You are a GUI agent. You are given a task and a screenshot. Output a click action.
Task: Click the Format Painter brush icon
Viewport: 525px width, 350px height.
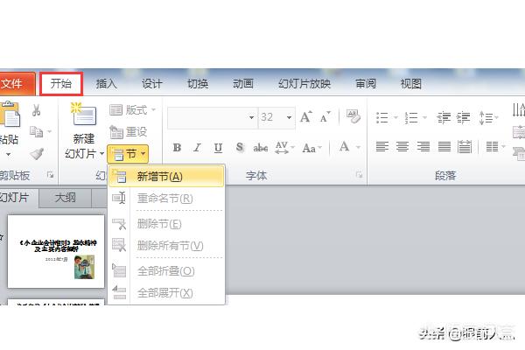coord(37,153)
